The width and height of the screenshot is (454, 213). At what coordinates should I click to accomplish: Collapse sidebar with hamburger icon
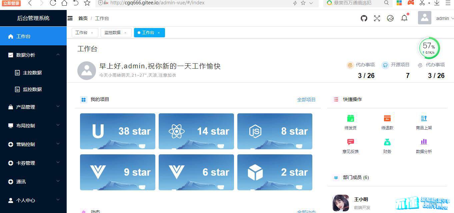point(70,18)
